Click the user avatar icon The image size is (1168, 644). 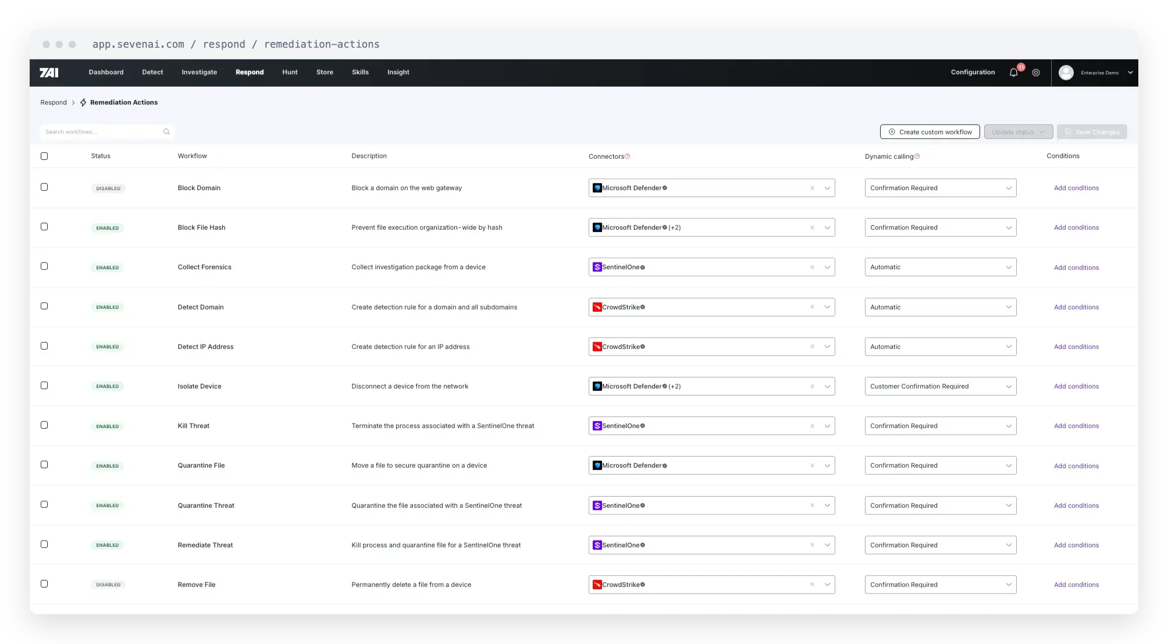click(x=1066, y=73)
